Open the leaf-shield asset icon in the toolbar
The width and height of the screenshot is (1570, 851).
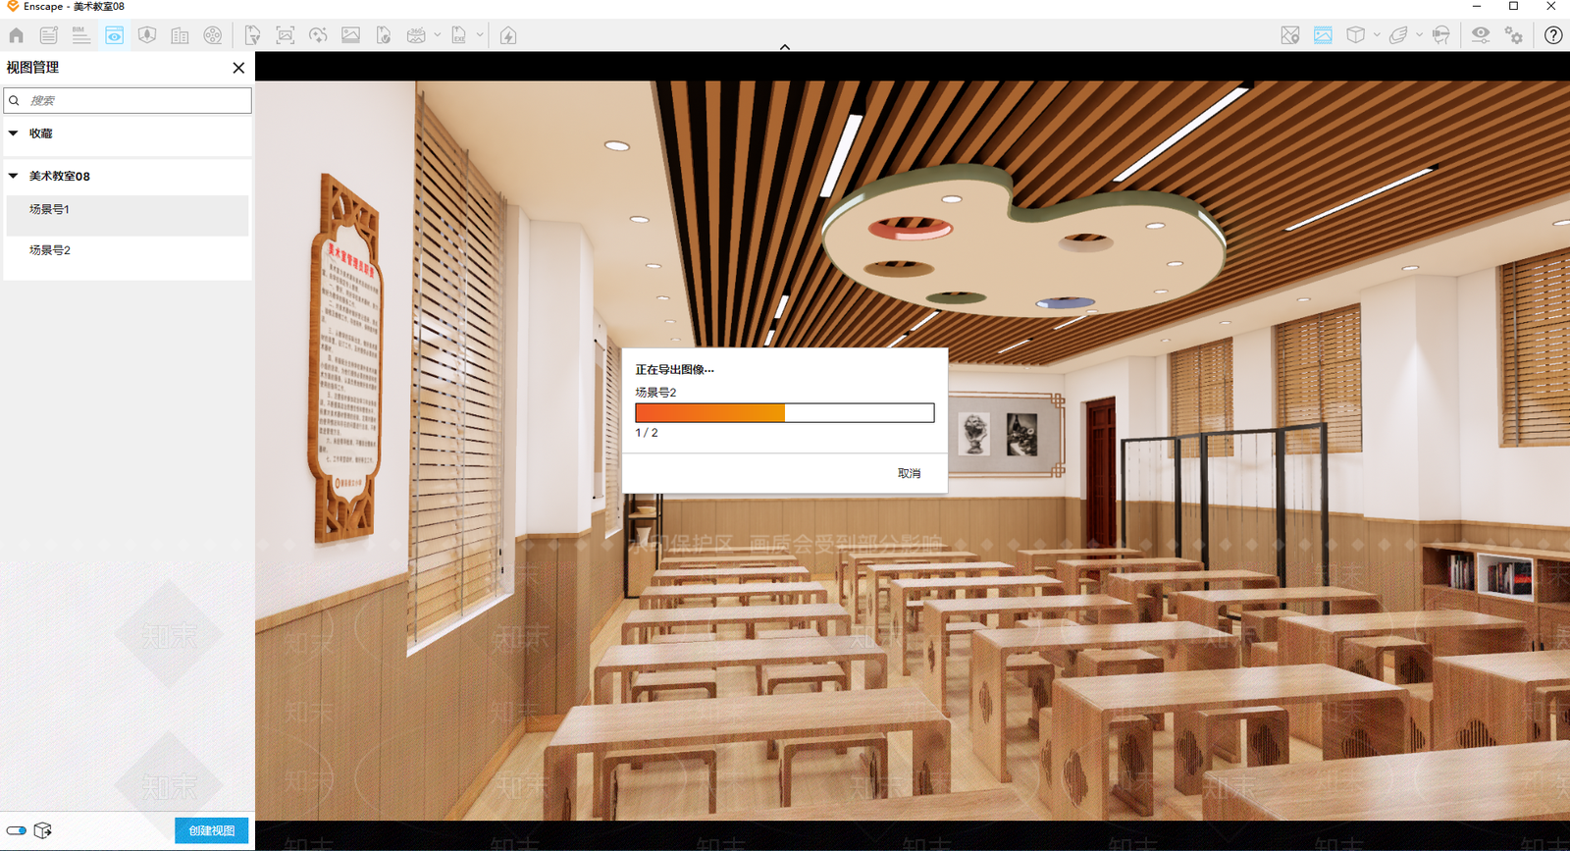coord(147,35)
